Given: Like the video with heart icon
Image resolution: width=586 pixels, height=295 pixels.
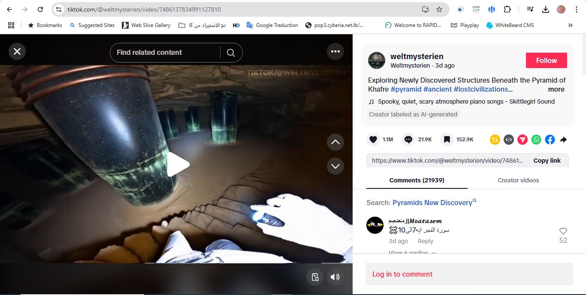Looking at the screenshot, I should pos(373,140).
